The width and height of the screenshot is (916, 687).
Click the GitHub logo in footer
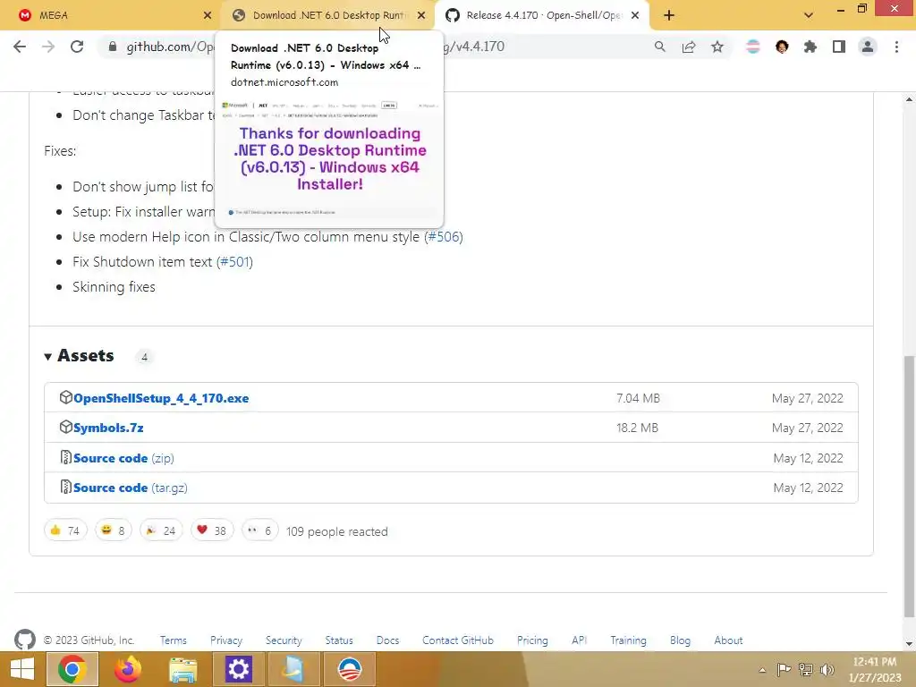point(24,640)
